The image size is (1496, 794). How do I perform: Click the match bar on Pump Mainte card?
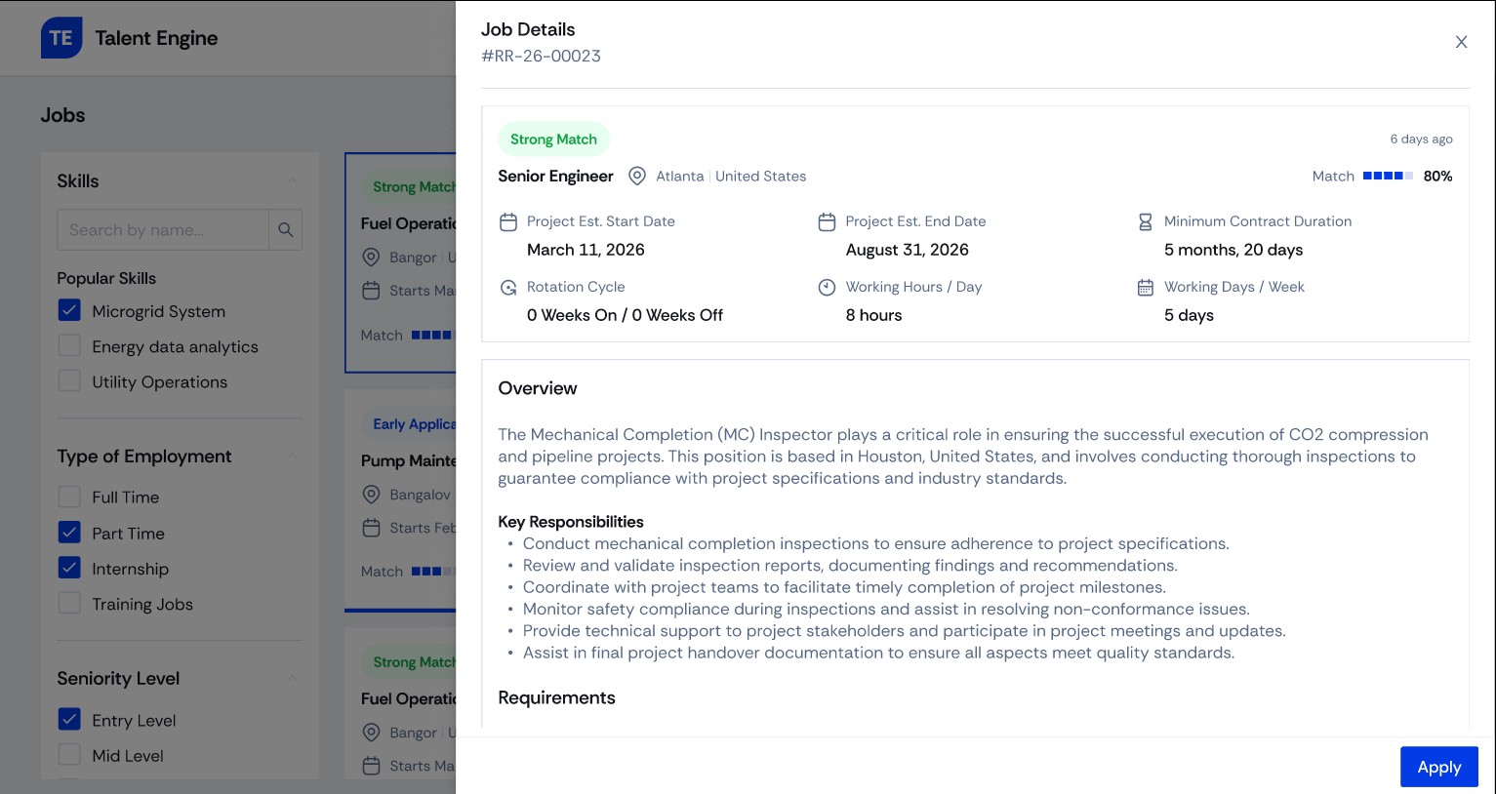433,572
